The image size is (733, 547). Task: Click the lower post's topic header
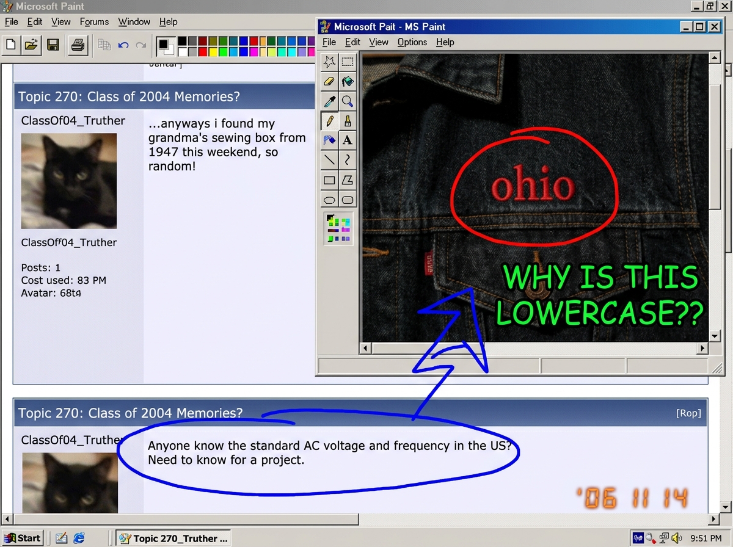click(360, 413)
